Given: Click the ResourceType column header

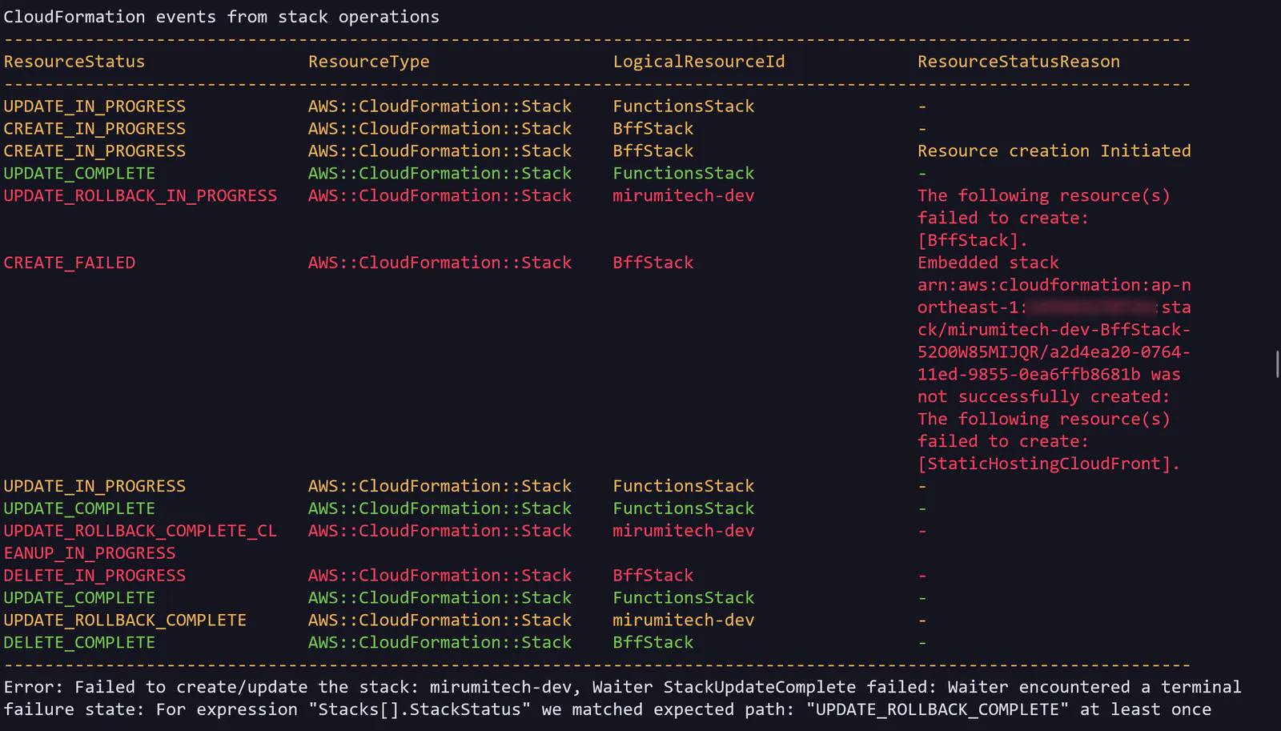Looking at the screenshot, I should click(x=369, y=62).
